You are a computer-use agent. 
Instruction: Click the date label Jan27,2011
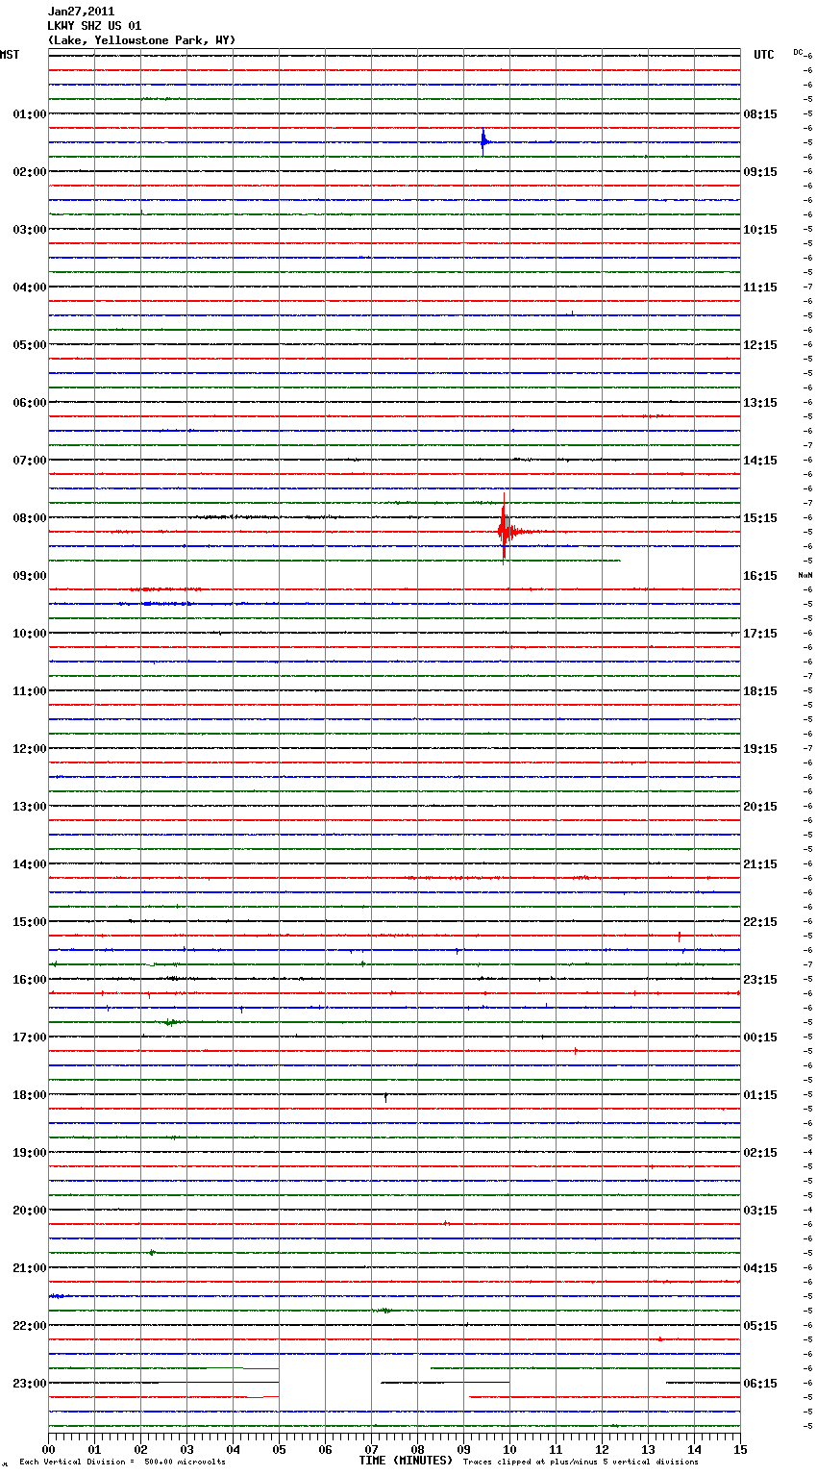[x=81, y=12]
